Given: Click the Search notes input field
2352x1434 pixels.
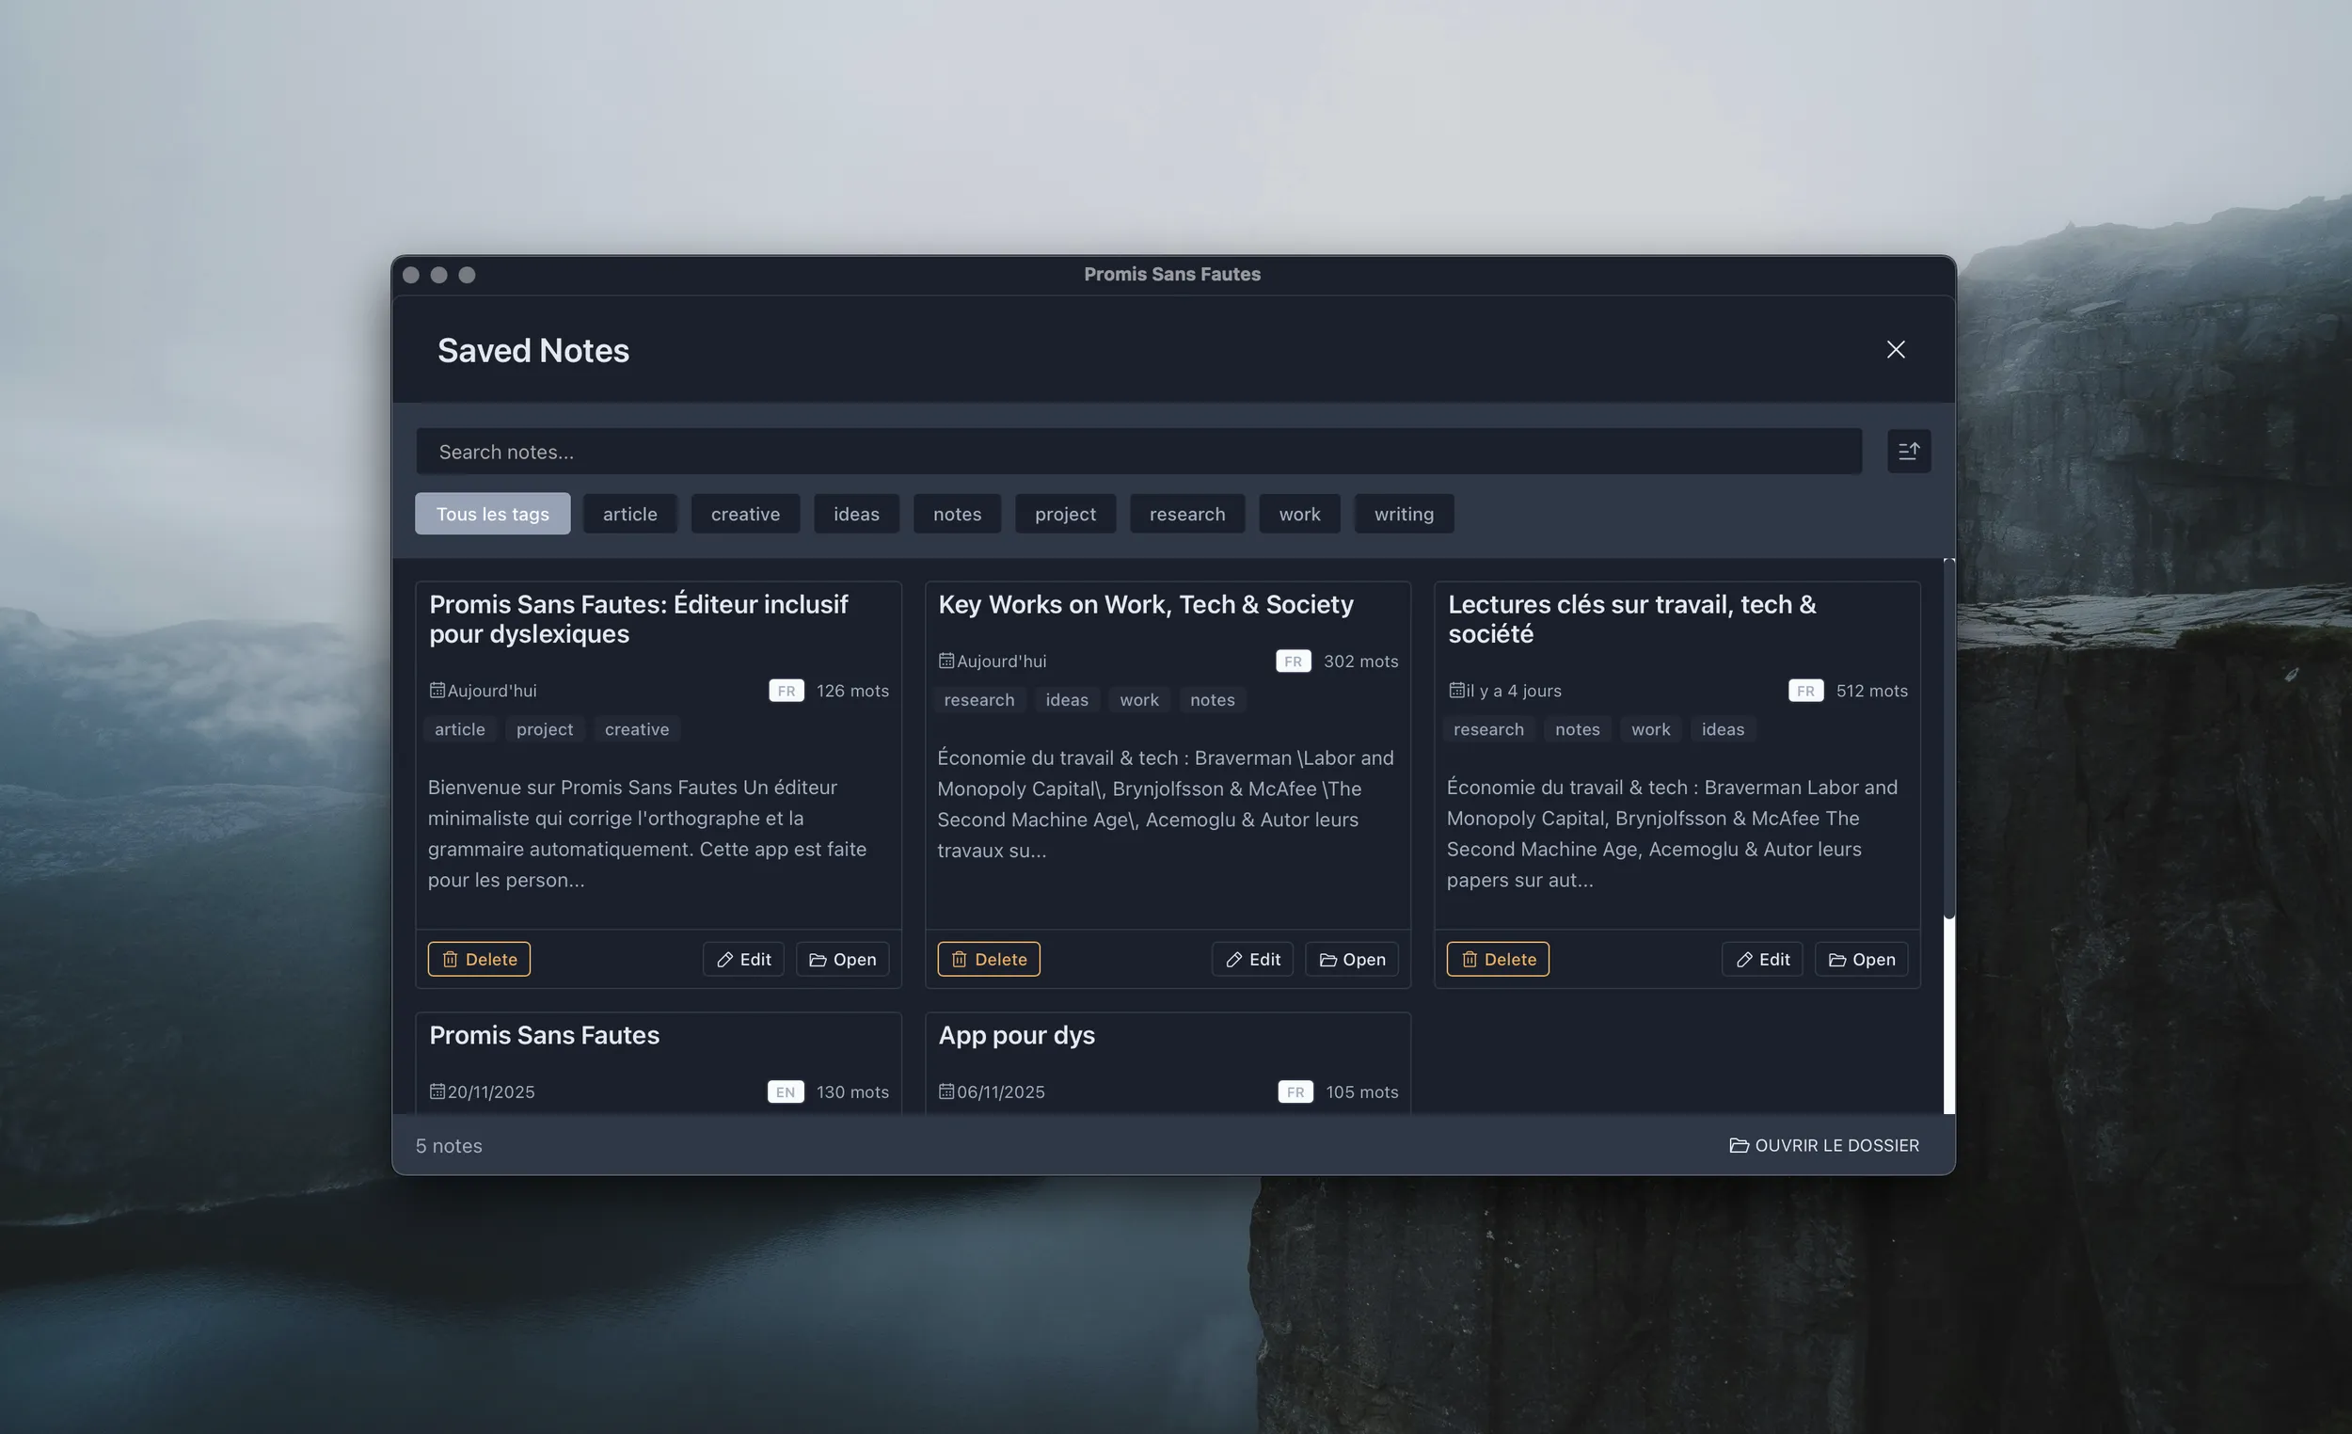Looking at the screenshot, I should click(1137, 452).
